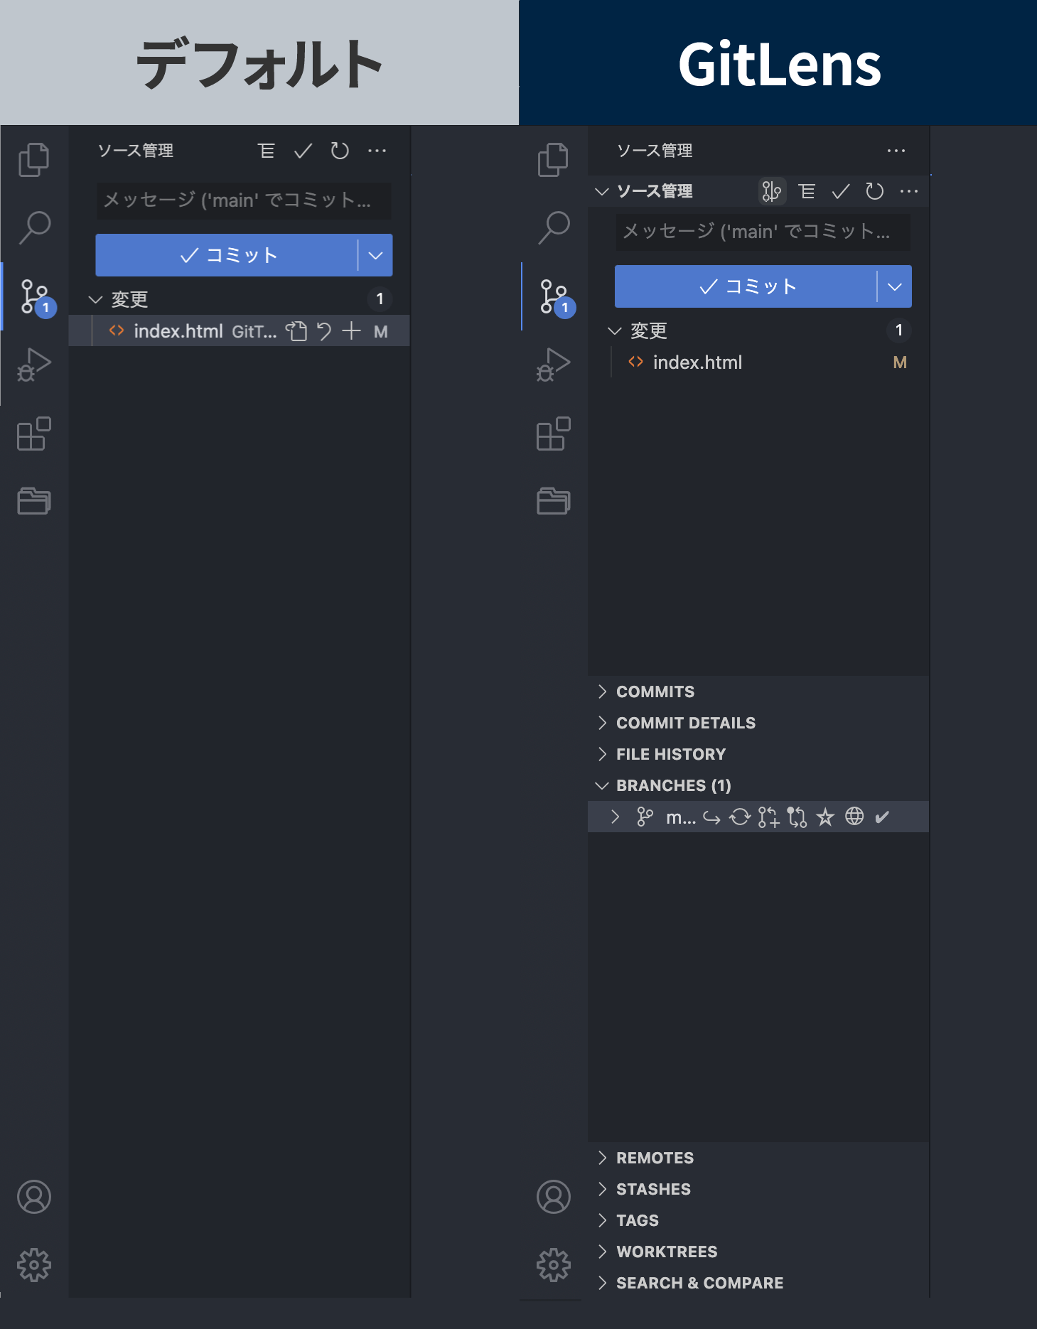Click the コミット button in the デフォルト panel

point(227,255)
